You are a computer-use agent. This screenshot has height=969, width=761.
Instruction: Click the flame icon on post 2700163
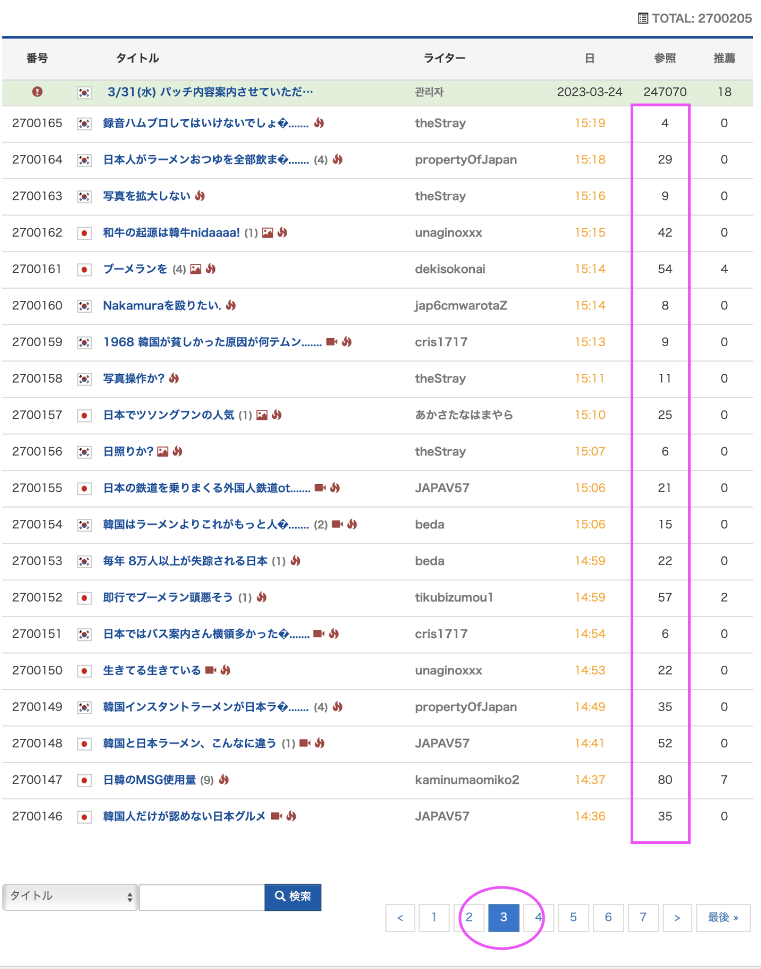pyautogui.click(x=200, y=196)
